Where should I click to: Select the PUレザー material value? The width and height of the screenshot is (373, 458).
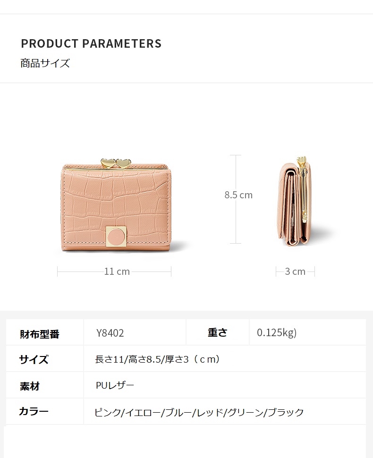click(115, 385)
